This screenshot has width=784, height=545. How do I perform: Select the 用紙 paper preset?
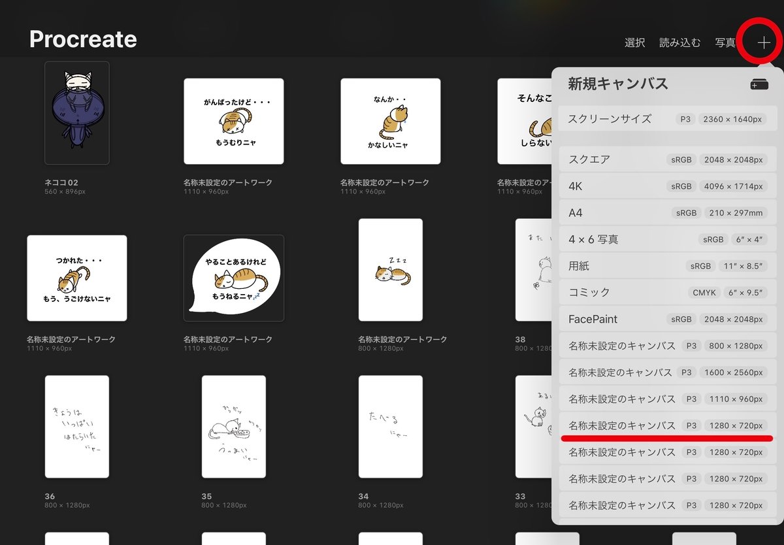click(x=668, y=266)
